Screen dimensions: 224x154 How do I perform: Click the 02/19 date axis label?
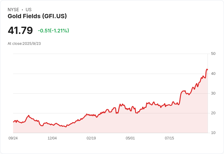point(91,138)
